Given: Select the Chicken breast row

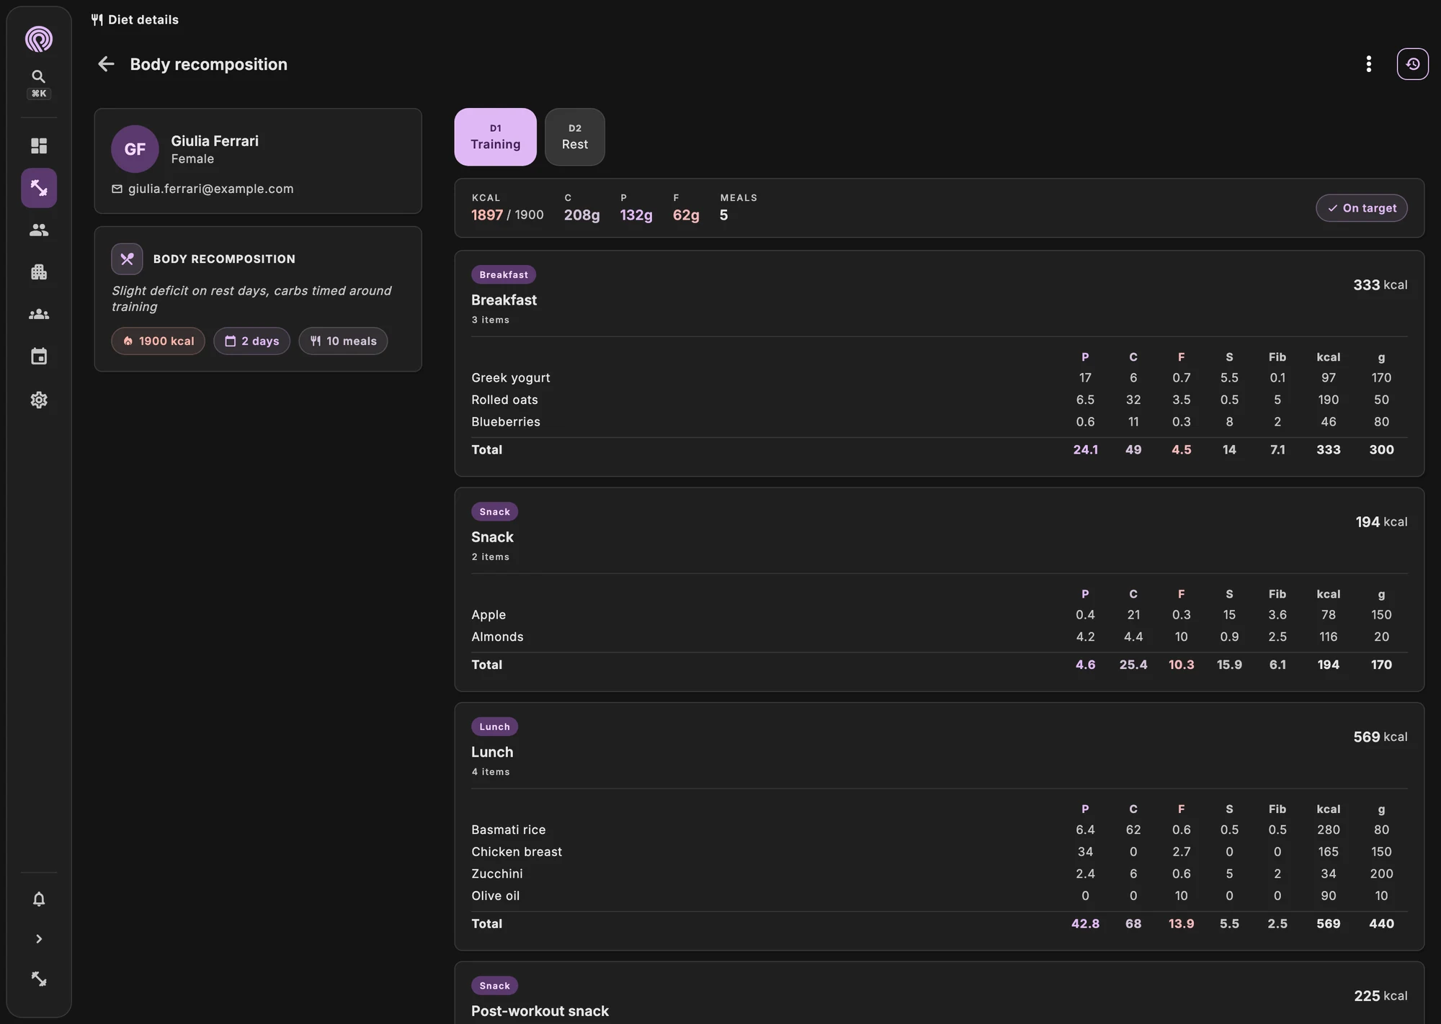Looking at the screenshot, I should click(x=939, y=852).
